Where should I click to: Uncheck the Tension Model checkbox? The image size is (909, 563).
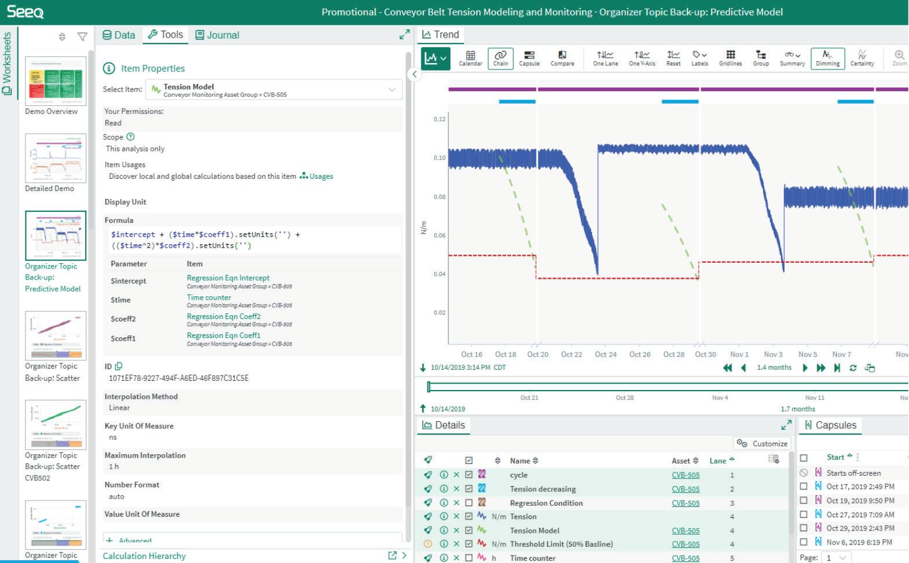coord(469,530)
